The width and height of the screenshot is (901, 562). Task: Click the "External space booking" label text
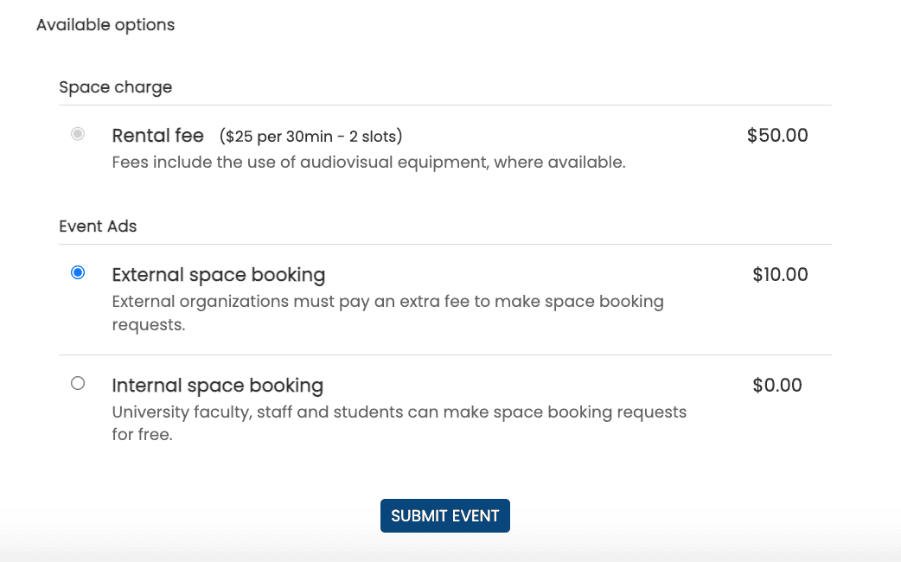tap(218, 274)
